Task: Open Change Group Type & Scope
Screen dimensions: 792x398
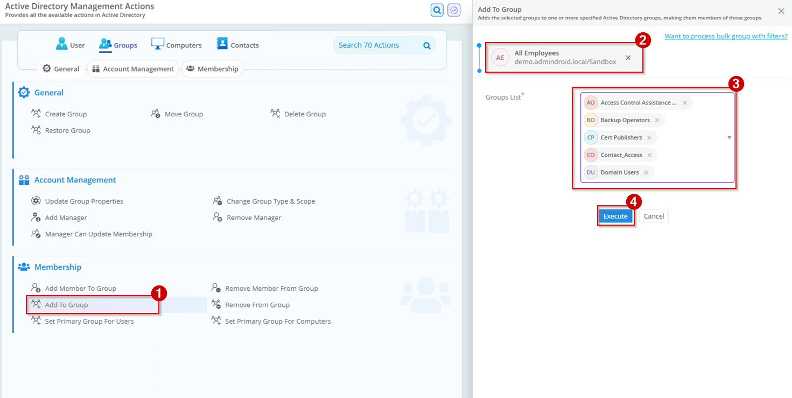Action: [271, 201]
